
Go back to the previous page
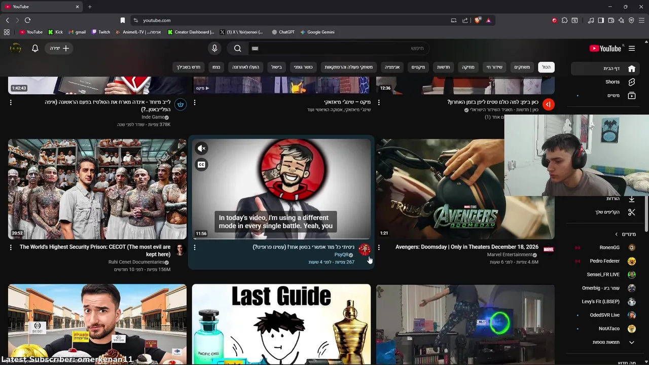point(7,20)
